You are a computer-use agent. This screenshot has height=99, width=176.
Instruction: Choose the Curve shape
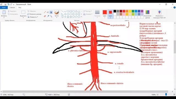[65, 12]
